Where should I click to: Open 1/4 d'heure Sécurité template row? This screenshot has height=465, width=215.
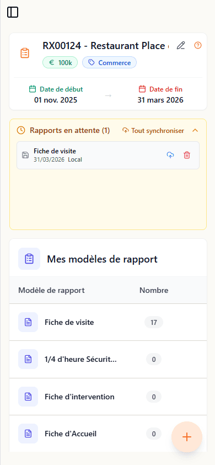(x=108, y=360)
